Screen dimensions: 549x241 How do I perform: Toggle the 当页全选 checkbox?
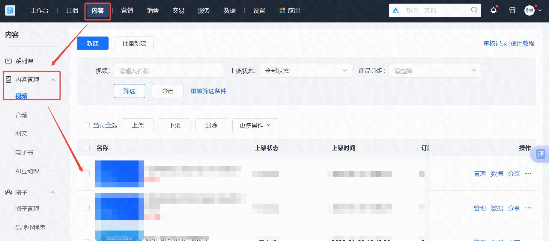point(87,125)
